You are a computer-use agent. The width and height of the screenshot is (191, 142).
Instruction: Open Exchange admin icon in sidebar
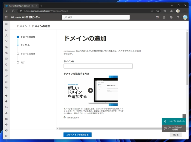(x=6, y=119)
